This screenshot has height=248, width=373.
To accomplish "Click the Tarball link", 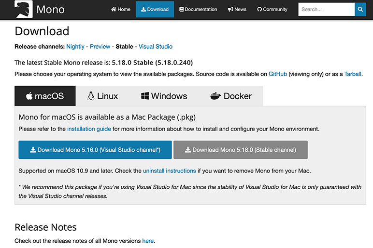I will click(x=353, y=74).
